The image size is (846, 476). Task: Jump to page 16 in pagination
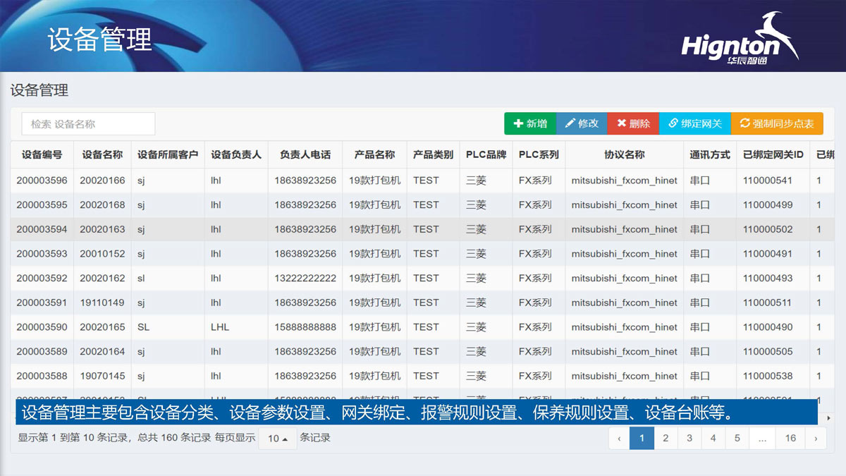point(790,438)
